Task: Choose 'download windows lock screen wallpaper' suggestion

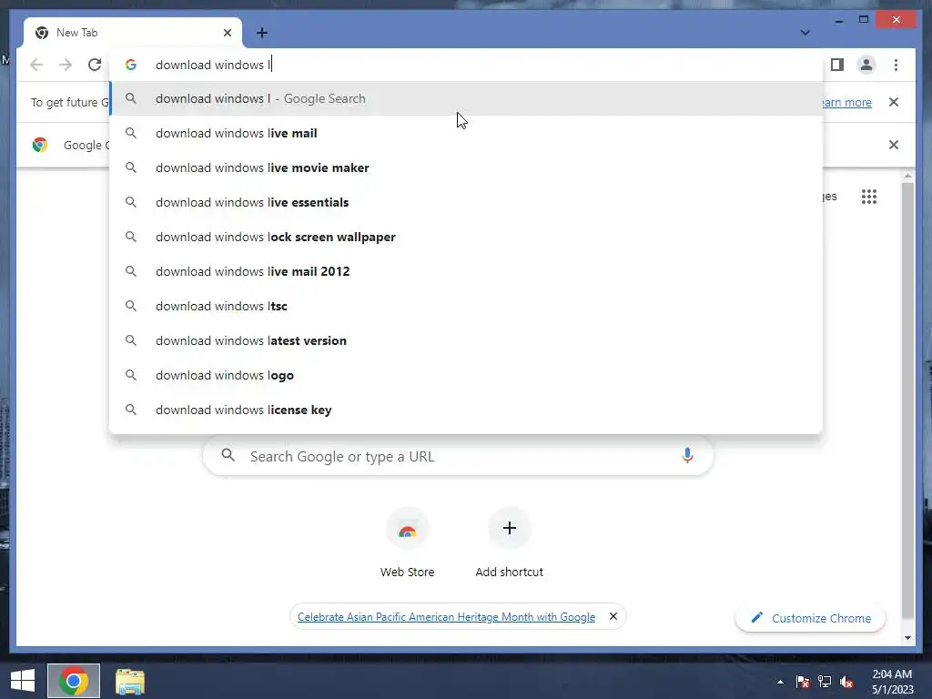Action: coord(467,237)
